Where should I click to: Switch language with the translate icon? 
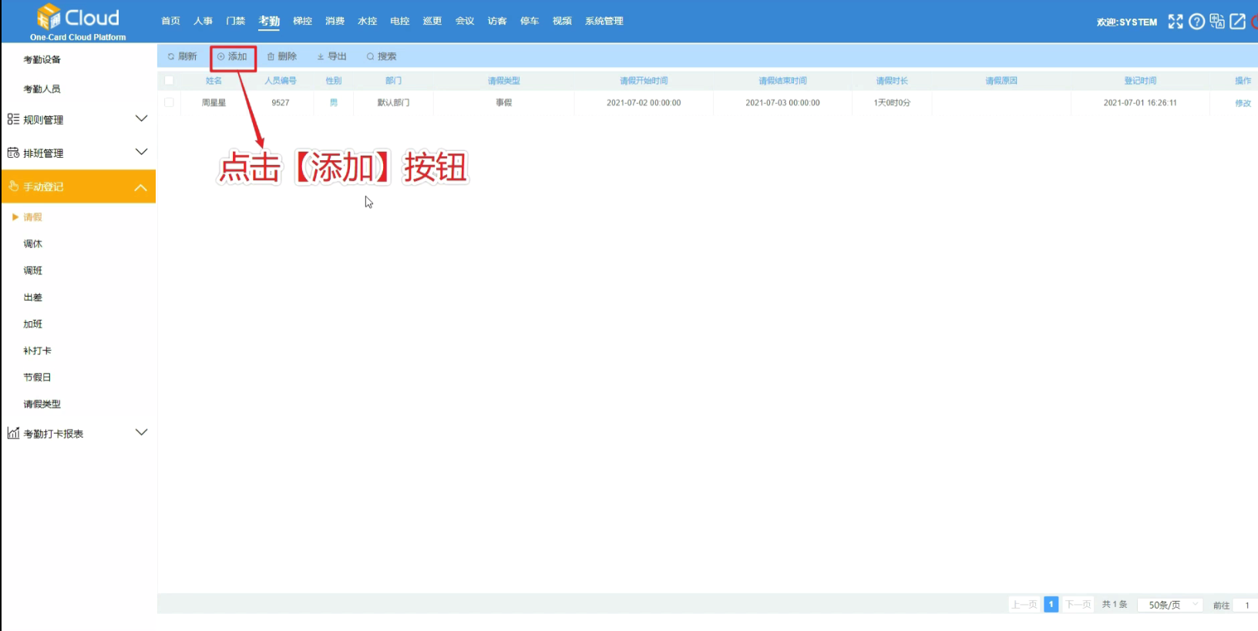coord(1217,22)
